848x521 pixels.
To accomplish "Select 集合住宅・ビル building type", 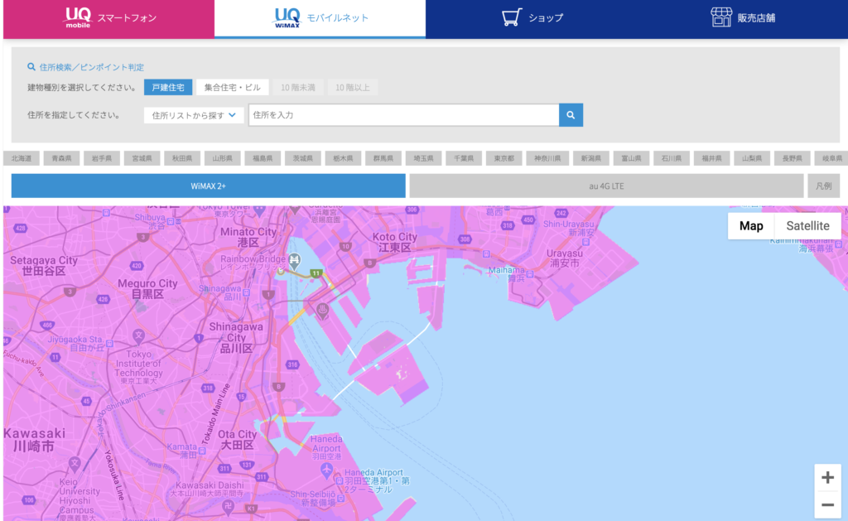I will click(x=232, y=87).
